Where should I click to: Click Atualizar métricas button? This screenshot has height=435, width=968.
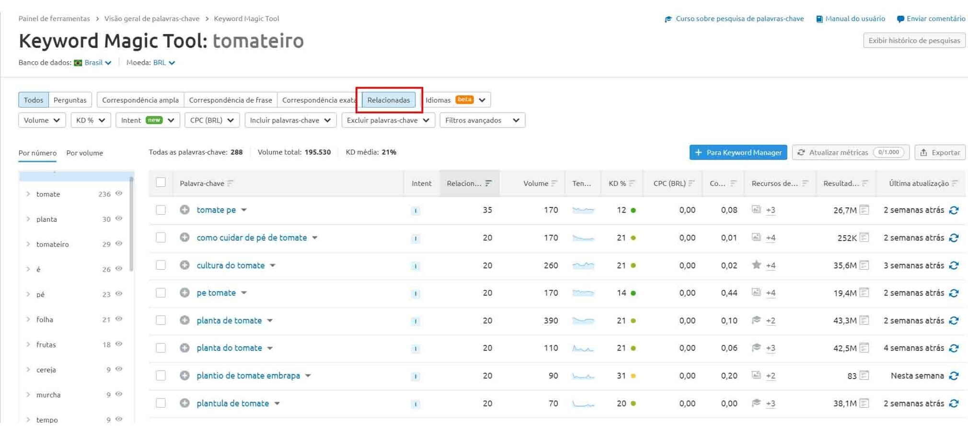point(851,153)
